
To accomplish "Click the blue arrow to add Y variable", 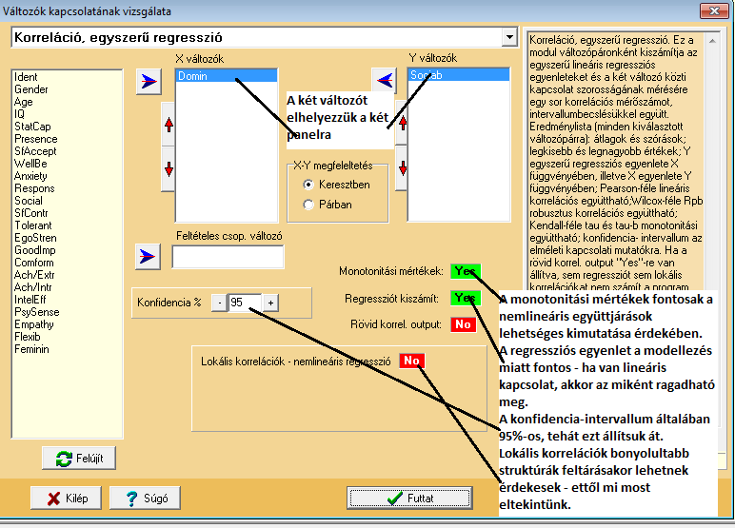I will (383, 81).
